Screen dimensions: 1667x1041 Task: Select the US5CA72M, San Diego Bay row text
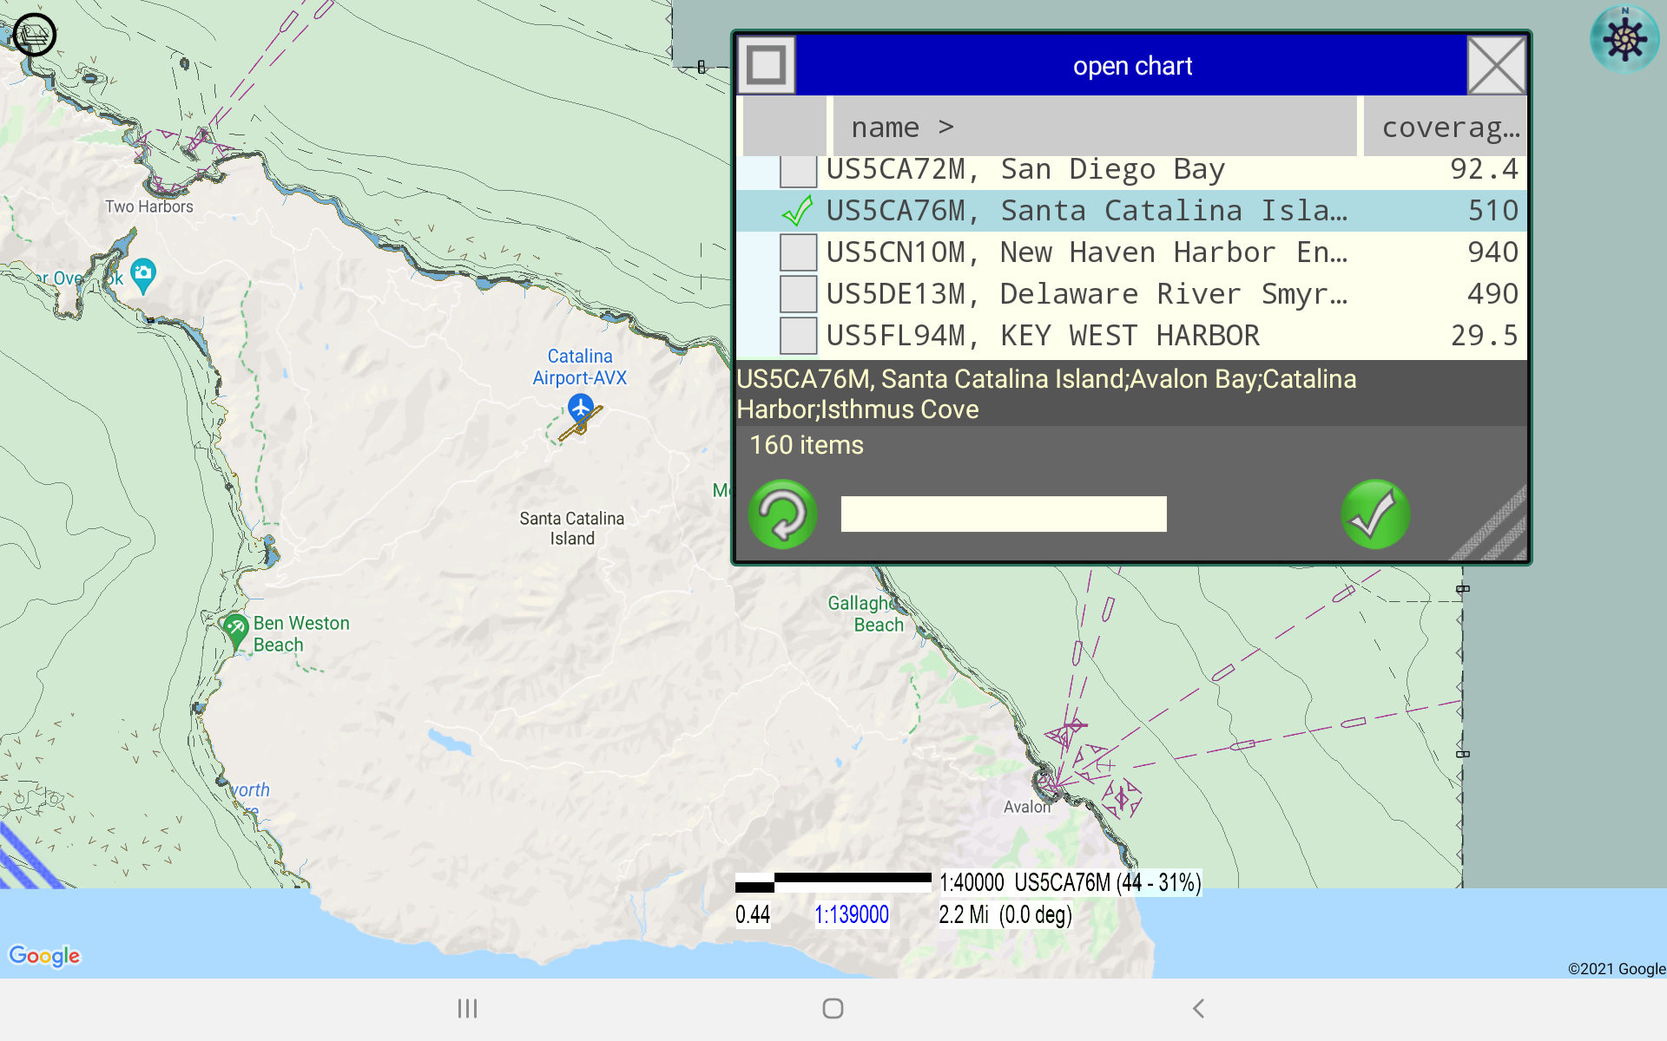(1025, 169)
